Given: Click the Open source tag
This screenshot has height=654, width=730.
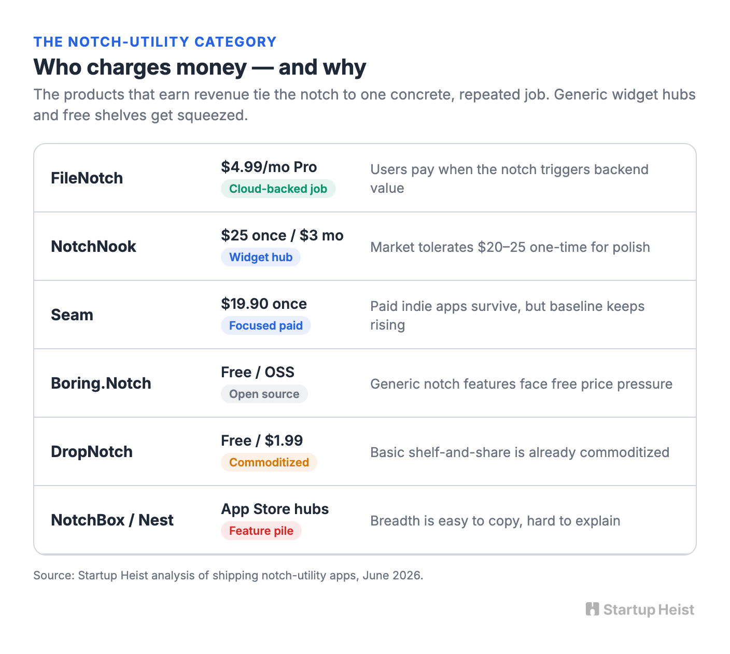Looking at the screenshot, I should [x=264, y=394].
